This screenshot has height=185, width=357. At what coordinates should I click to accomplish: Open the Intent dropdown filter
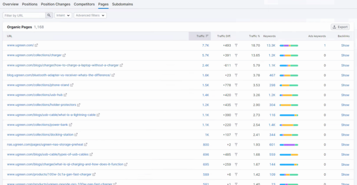pyautogui.click(x=63, y=16)
